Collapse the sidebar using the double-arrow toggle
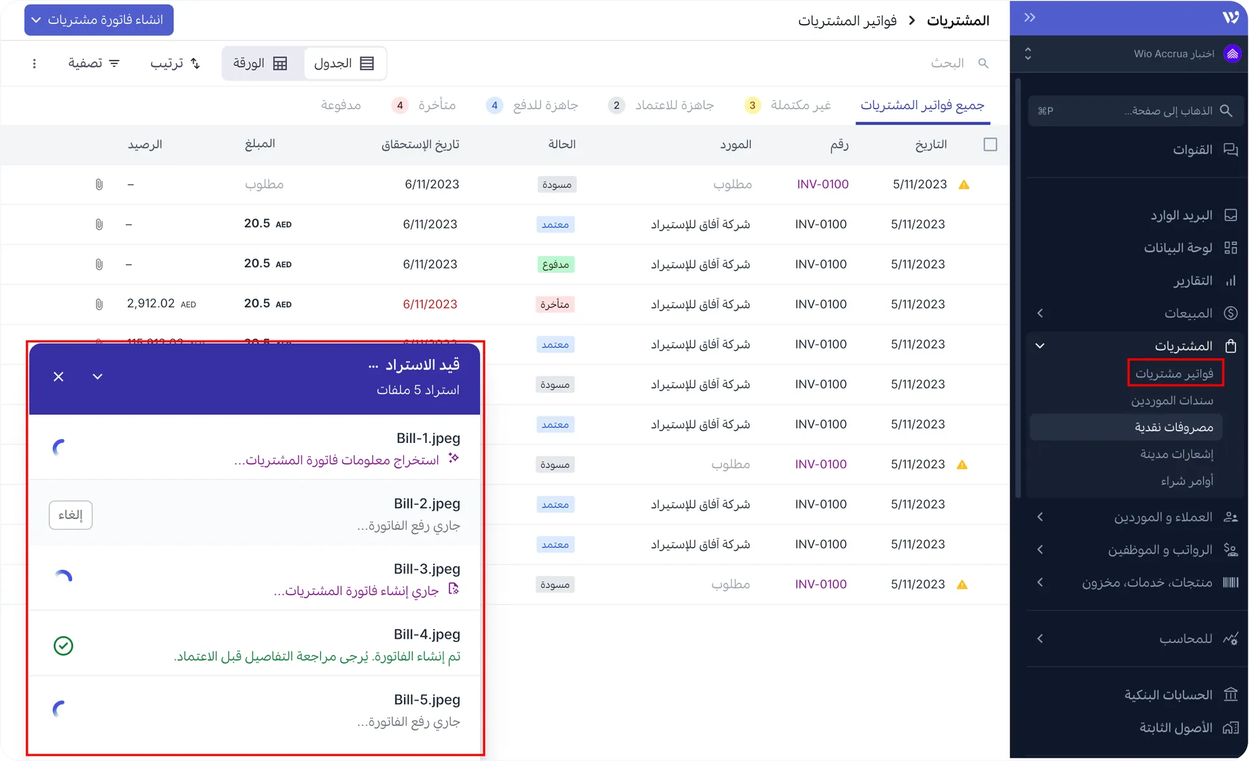Screen dimensions: 1249x761 click(1030, 18)
